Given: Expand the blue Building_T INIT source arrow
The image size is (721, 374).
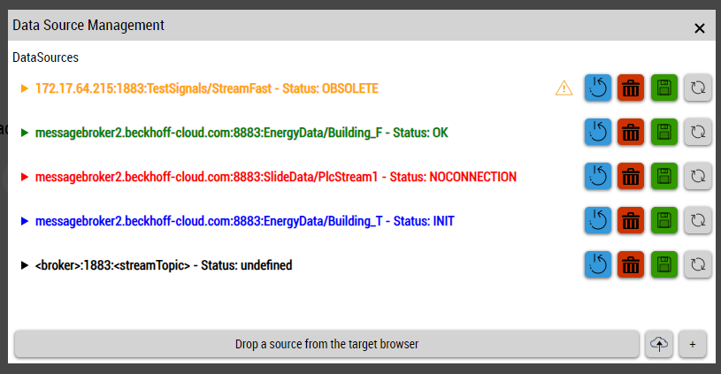Looking at the screenshot, I should (x=25, y=221).
